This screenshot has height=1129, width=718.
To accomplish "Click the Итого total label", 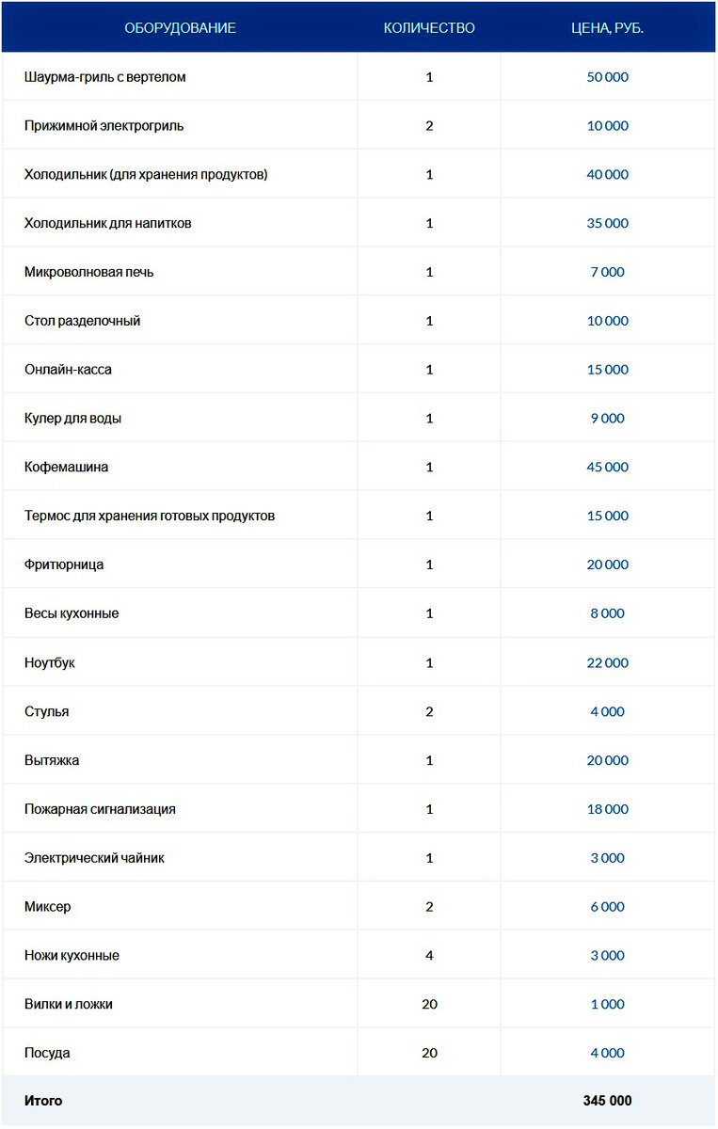I will click(43, 1101).
